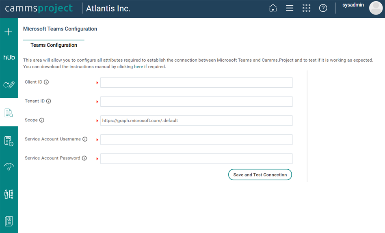Click info icon beside Service Account Password
This screenshot has height=233, width=385.
[x=84, y=158]
